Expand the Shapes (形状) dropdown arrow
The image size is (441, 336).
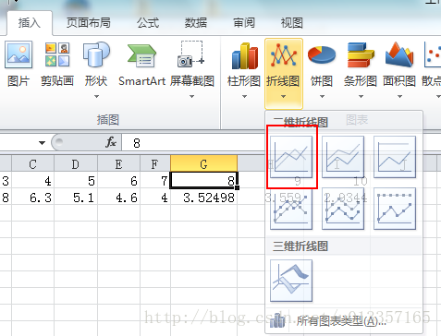point(96,97)
